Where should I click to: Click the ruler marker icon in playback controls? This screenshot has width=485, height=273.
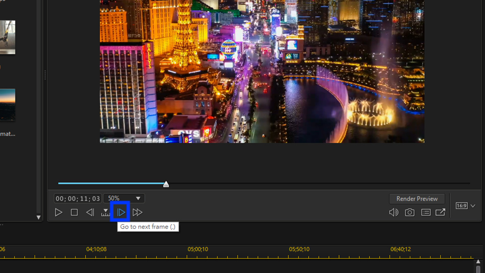pos(106,212)
